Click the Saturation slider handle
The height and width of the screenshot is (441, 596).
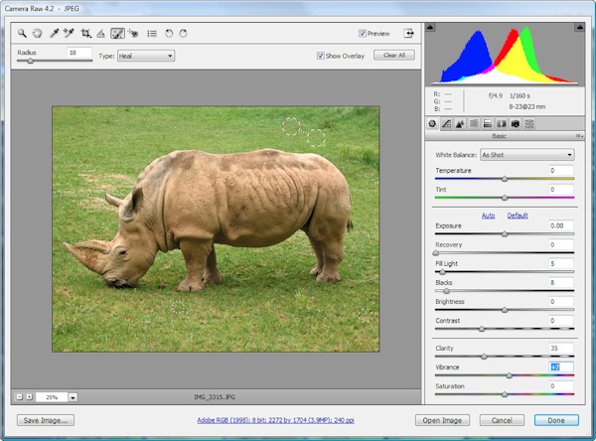click(x=505, y=394)
